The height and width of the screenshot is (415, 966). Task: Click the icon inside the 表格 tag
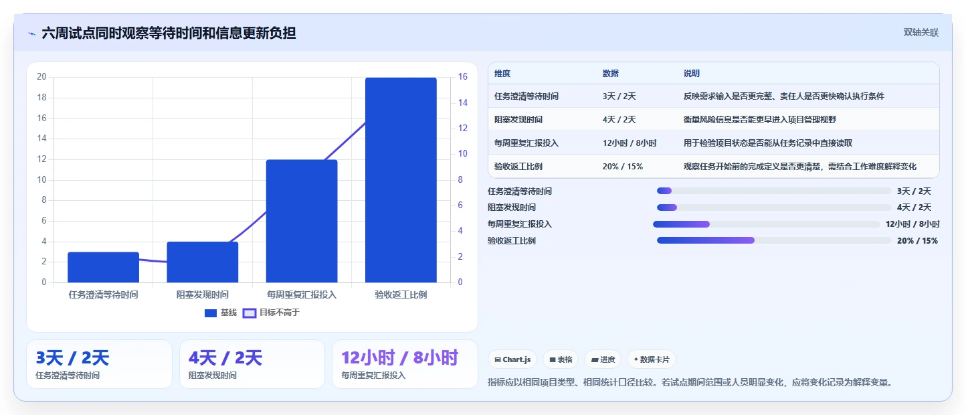tap(553, 359)
